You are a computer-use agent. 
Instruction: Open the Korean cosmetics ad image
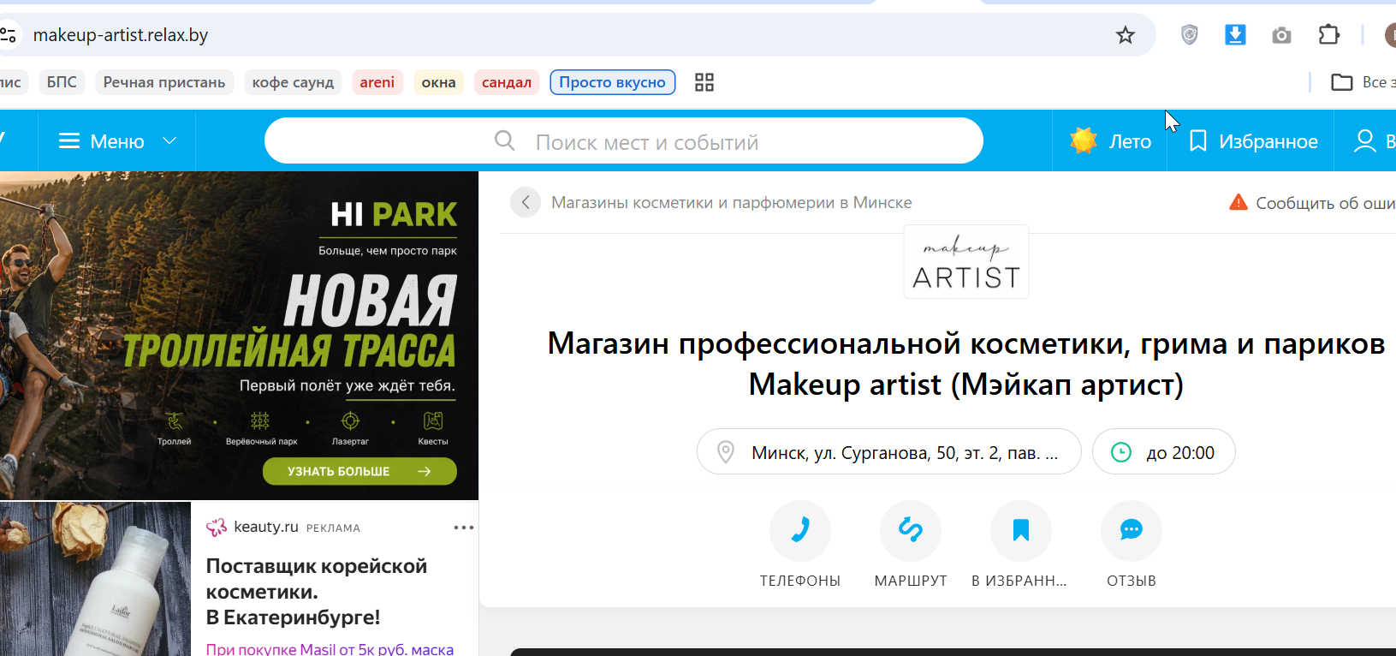(x=95, y=579)
